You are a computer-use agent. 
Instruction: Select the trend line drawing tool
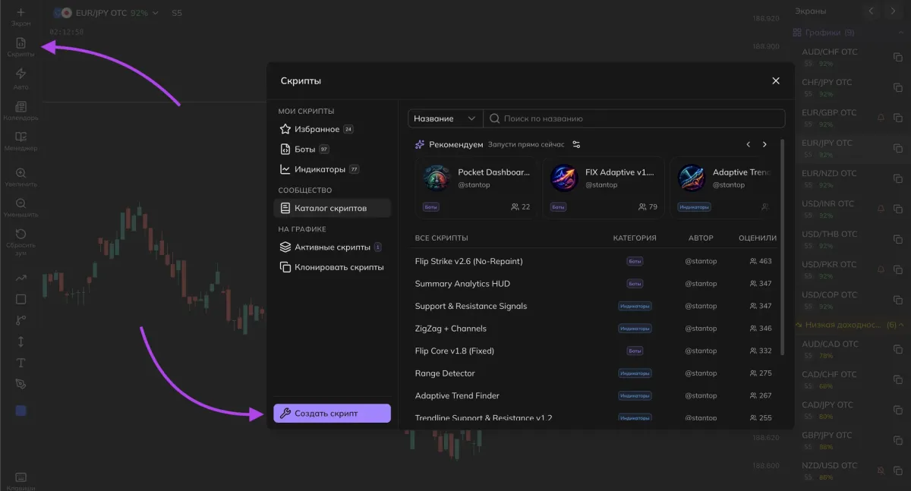point(20,279)
